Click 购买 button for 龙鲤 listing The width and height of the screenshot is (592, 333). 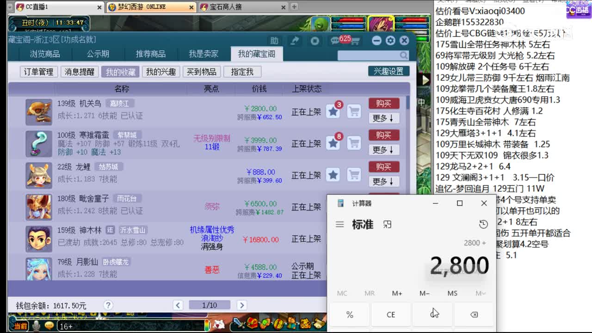point(383,166)
